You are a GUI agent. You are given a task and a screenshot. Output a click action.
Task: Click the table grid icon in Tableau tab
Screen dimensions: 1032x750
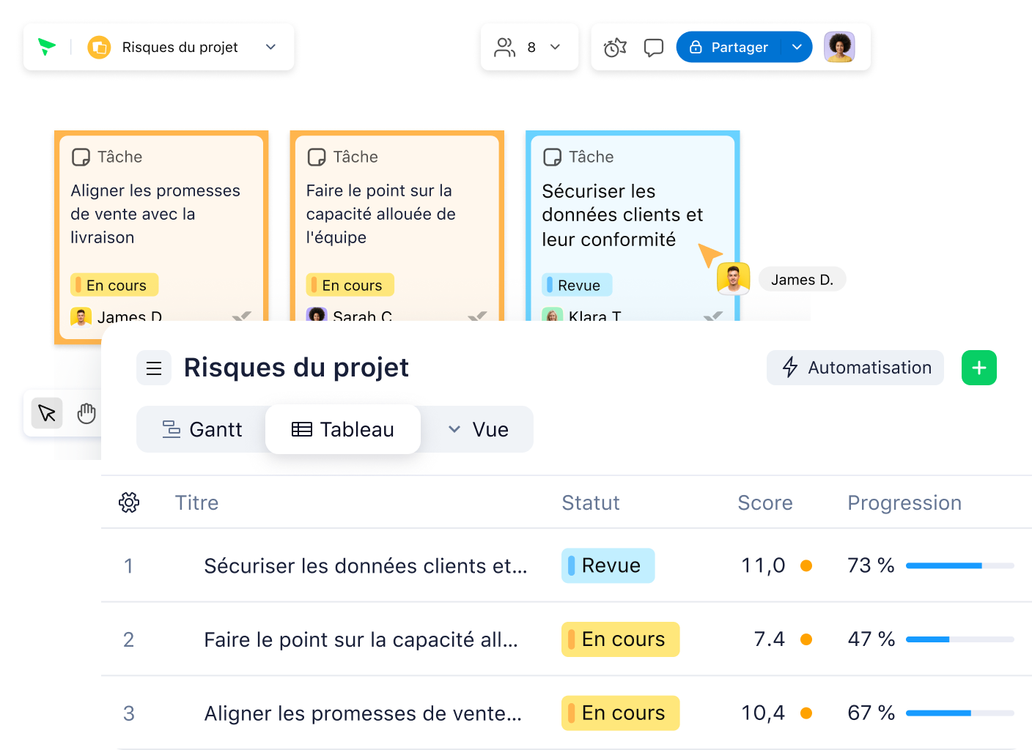pyautogui.click(x=302, y=429)
